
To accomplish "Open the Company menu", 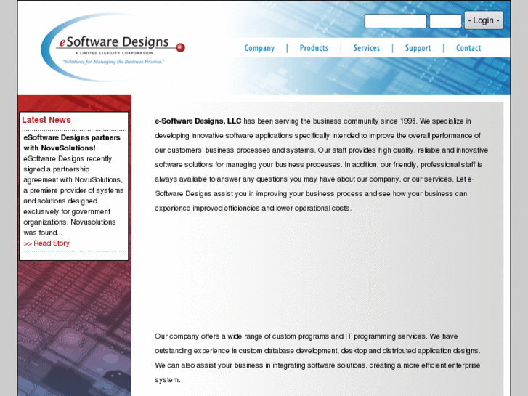I will click(x=259, y=48).
